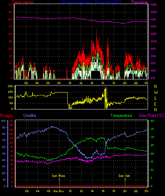Click the '24 hour graph day : 24 Agosto 2013' title
Viewport: 165px width, 196px height.
coord(91,2)
